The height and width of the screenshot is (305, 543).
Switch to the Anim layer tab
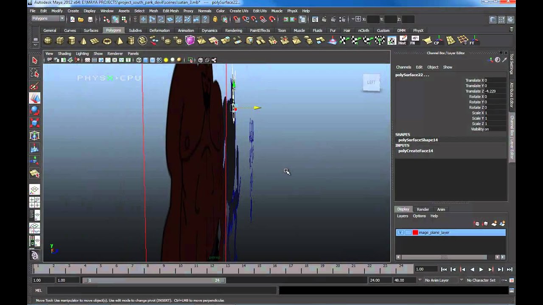[441, 209]
